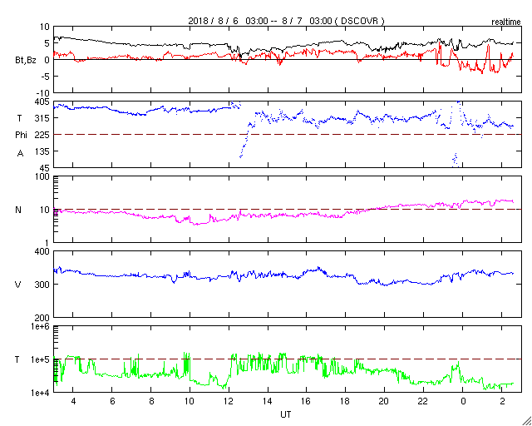Screen dimensions: 532x426
Task: Click the 'N' density axis label
Action: [x=18, y=210]
